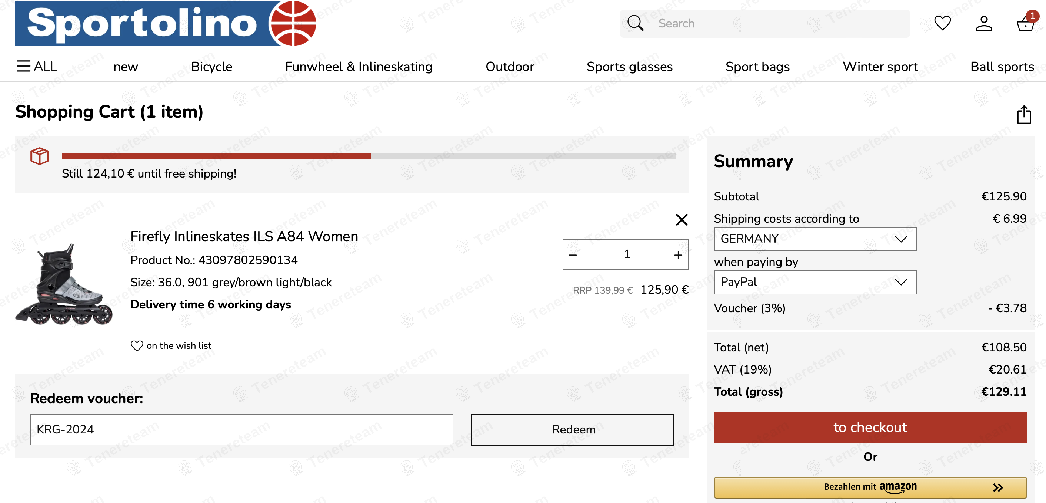Click the voucher code input field
Viewport: 1046px width, 503px height.
pos(241,430)
